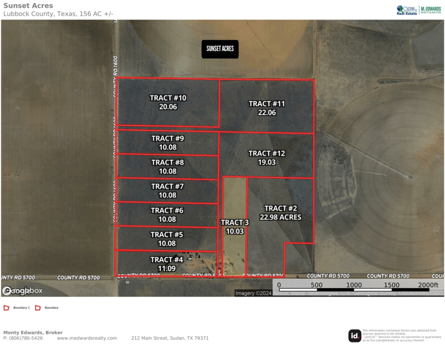Select TRACT #2 22.98 ACRES parcel
Image resolution: width=445 pixels, height=344 pixels.
tap(280, 213)
